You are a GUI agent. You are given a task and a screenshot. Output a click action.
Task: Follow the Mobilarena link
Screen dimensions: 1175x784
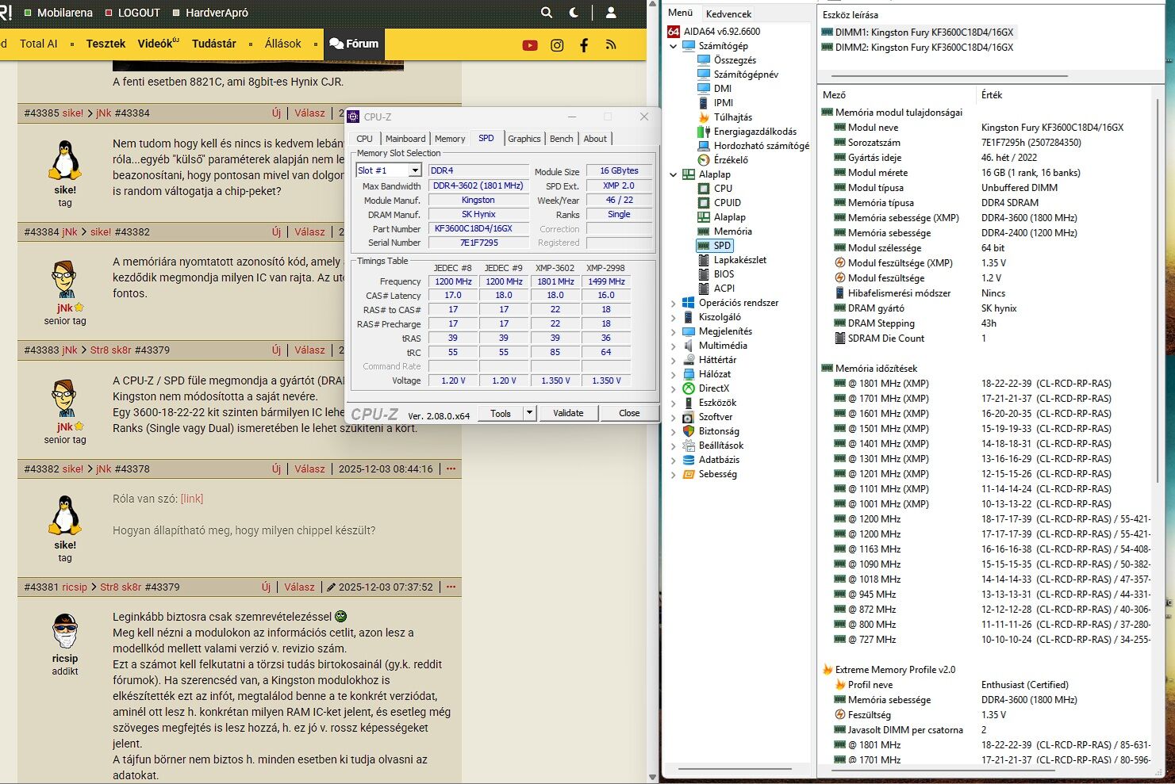click(x=65, y=13)
